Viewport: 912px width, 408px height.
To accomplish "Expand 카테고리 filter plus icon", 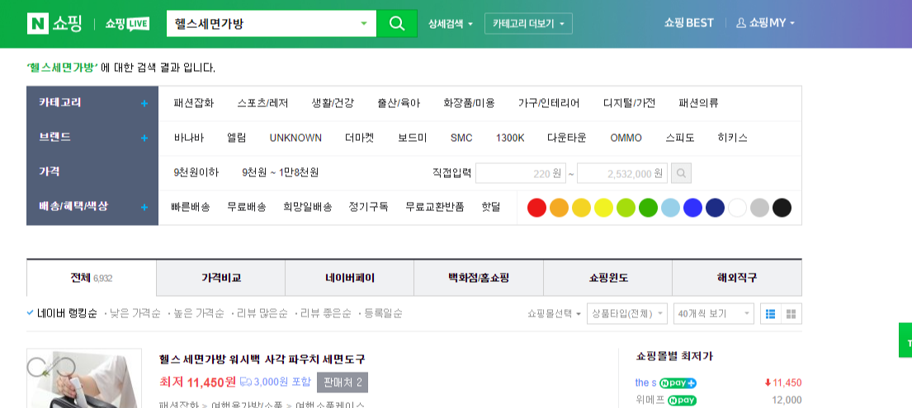I will coord(144,104).
